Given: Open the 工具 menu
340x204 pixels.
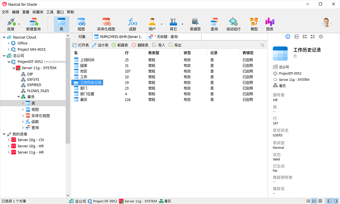Looking at the screenshot, I should (x=50, y=12).
